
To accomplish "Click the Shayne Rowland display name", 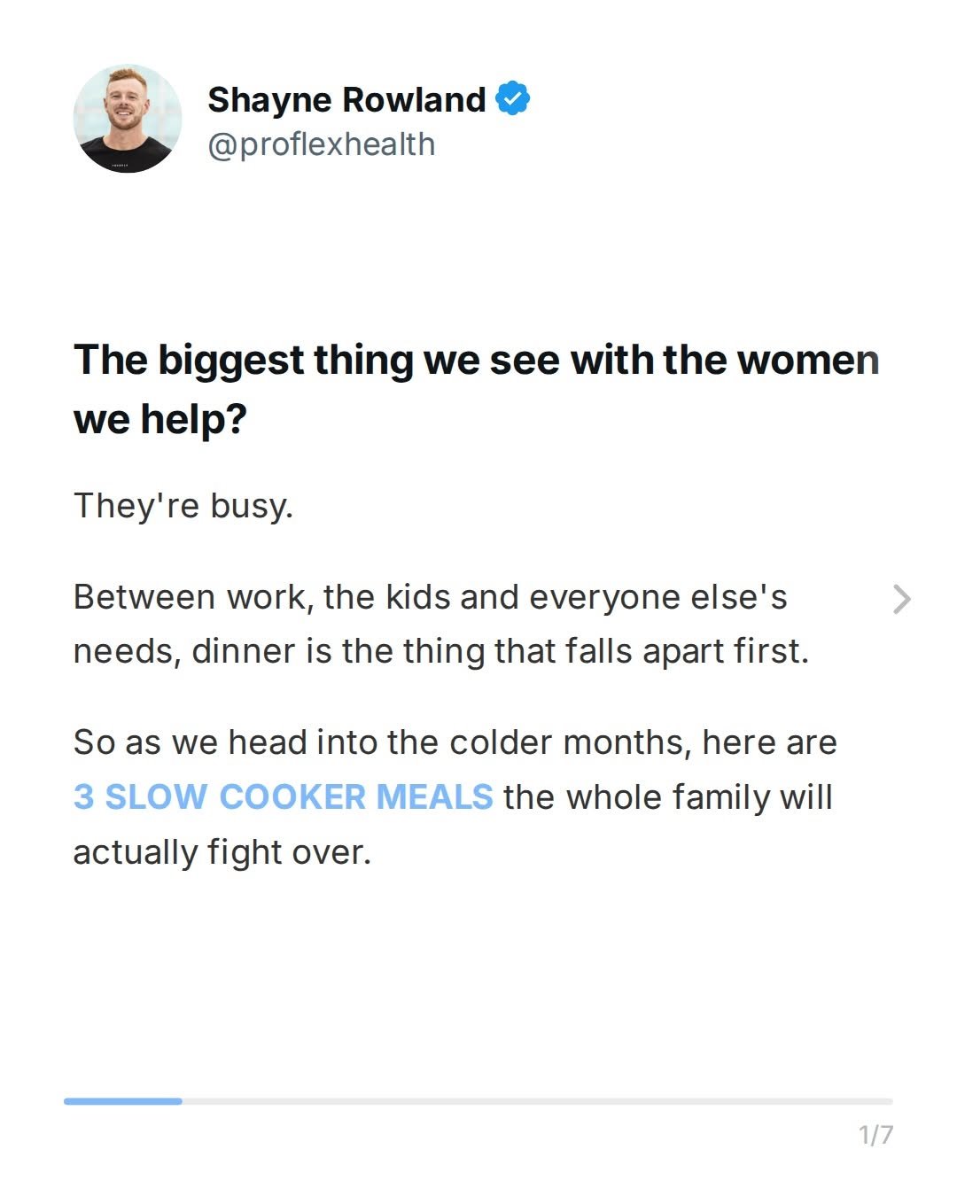I will click(346, 99).
